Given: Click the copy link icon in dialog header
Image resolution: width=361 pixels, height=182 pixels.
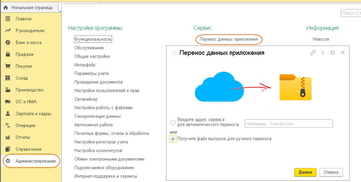Looking at the screenshot, I should tap(313, 53).
